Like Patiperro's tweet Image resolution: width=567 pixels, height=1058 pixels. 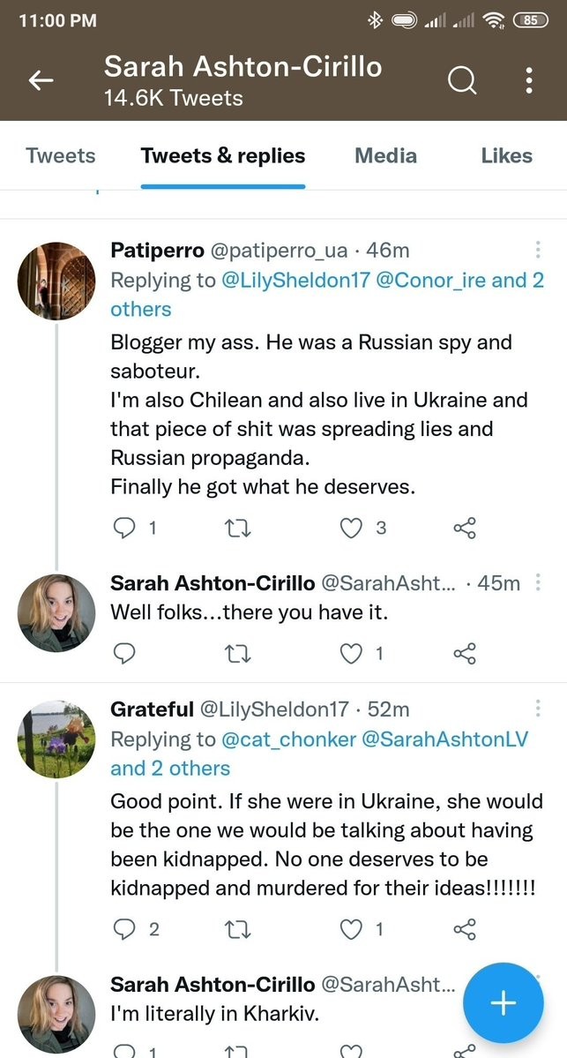pos(352,529)
